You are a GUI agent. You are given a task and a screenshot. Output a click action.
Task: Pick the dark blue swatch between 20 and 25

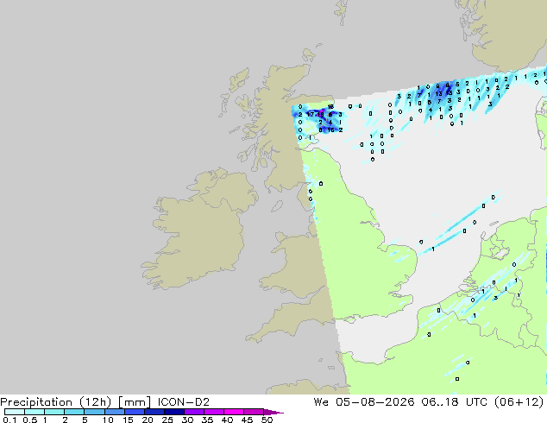154,412
